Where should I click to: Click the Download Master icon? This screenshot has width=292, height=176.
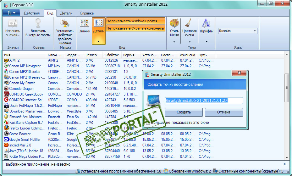pyautogui.click(x=6, y=111)
